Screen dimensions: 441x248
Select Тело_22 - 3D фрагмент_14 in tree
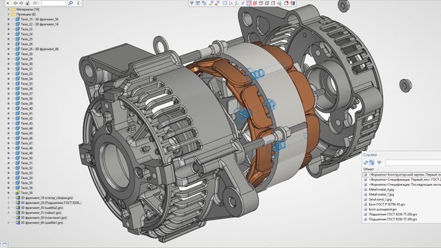pyautogui.click(x=40, y=24)
